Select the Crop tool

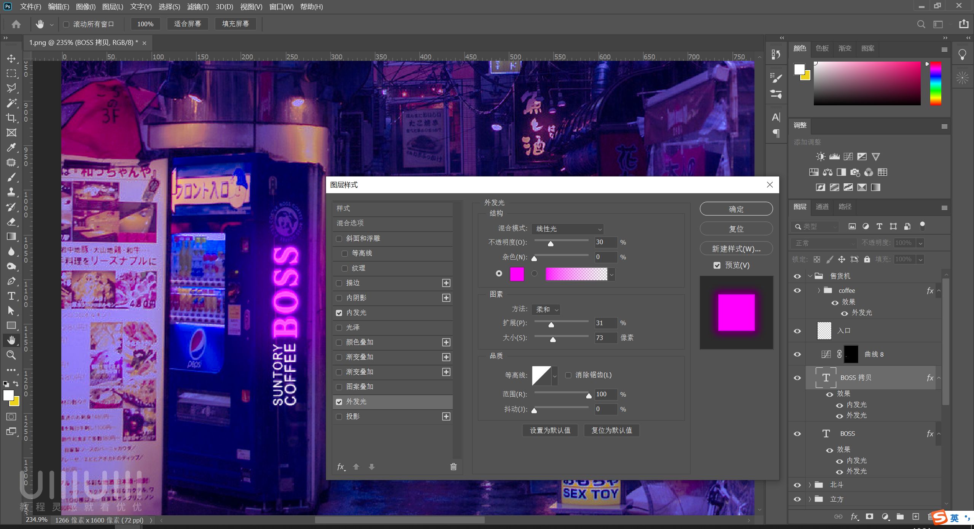pos(11,118)
